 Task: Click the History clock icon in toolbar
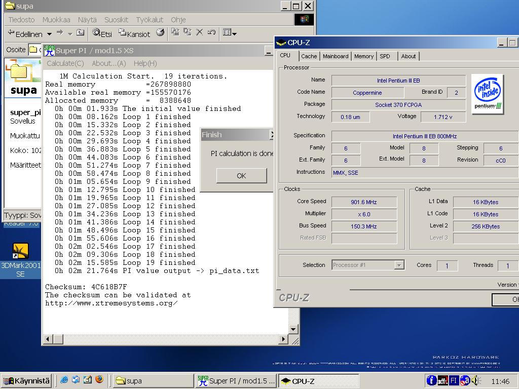coord(160,32)
